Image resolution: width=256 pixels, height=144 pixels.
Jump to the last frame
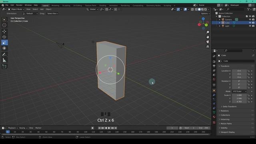pyautogui.click(x=116, y=128)
